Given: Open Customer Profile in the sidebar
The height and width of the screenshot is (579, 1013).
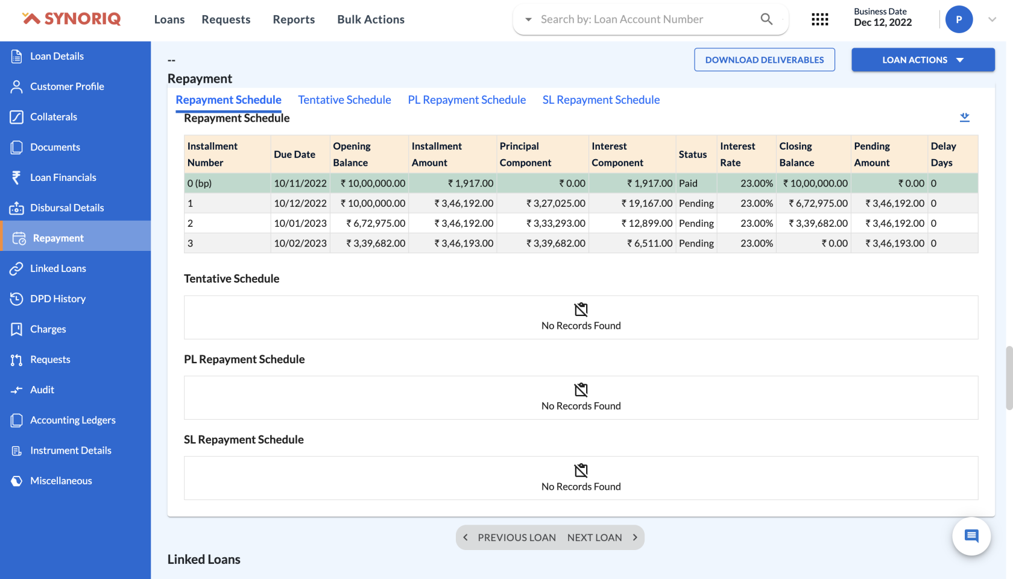Looking at the screenshot, I should coord(75,86).
